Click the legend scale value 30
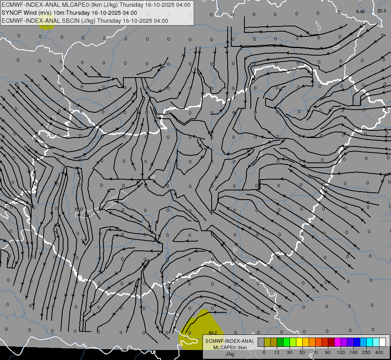This screenshot has width=391, height=360. [290, 352]
